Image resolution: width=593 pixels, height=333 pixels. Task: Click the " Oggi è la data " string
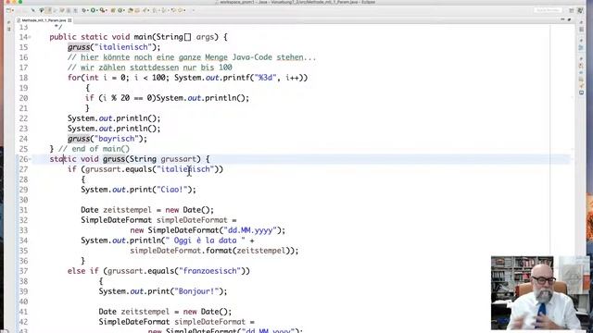(x=205, y=240)
